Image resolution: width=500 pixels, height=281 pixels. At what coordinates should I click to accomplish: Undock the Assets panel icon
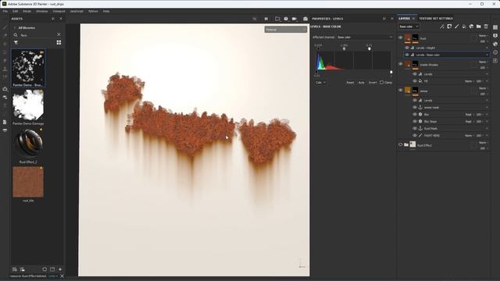53,19
